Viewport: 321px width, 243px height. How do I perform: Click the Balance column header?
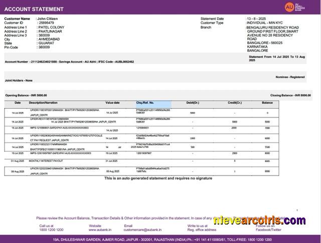pyautogui.click(x=267, y=102)
